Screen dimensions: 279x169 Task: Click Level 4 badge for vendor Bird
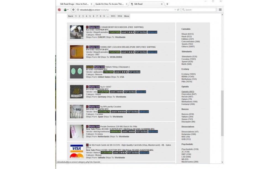(x=118, y=112)
